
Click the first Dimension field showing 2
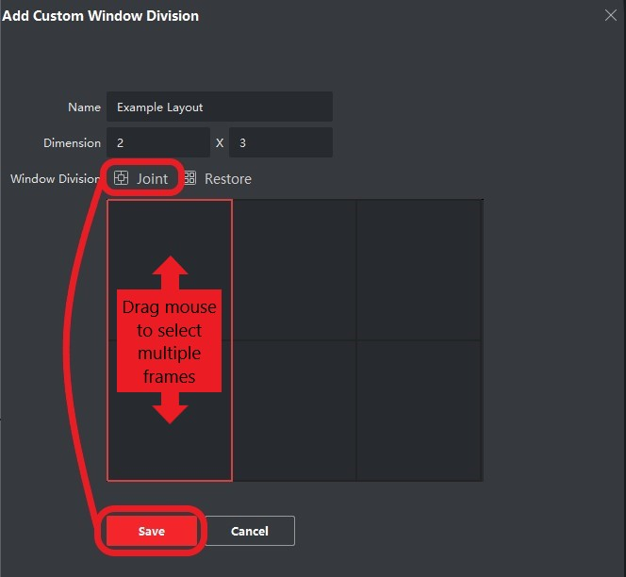157,143
